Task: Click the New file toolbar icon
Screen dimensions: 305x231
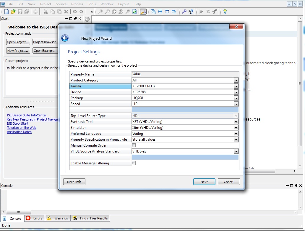Action: pyautogui.click(x=7, y=12)
